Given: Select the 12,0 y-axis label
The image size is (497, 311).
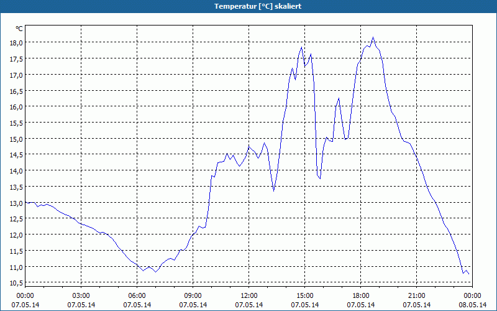Looking at the screenshot, I should click(x=16, y=235).
